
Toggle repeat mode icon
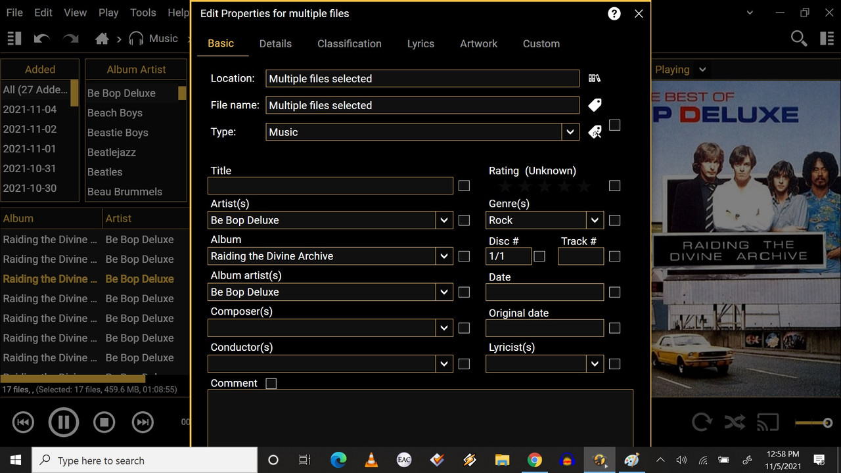coord(702,422)
